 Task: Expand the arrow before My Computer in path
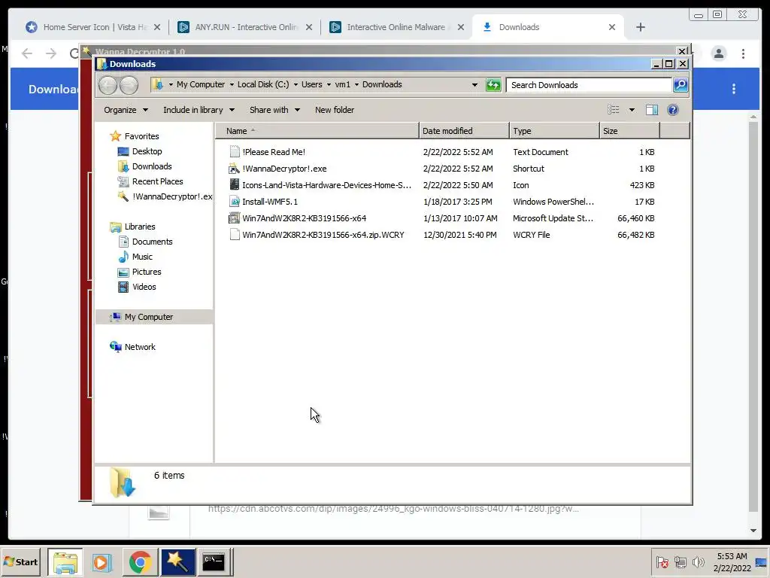(x=171, y=84)
